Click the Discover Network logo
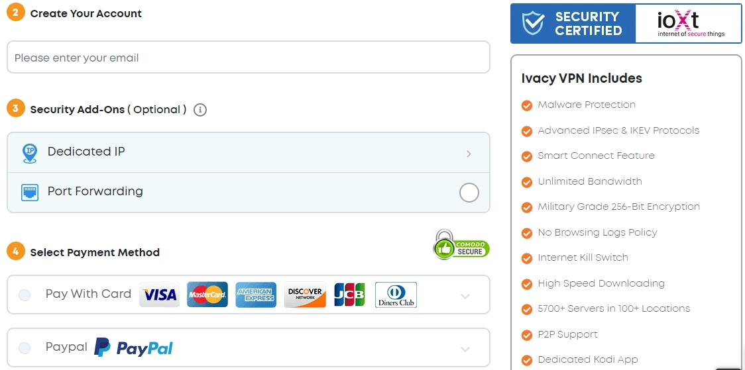 click(305, 295)
